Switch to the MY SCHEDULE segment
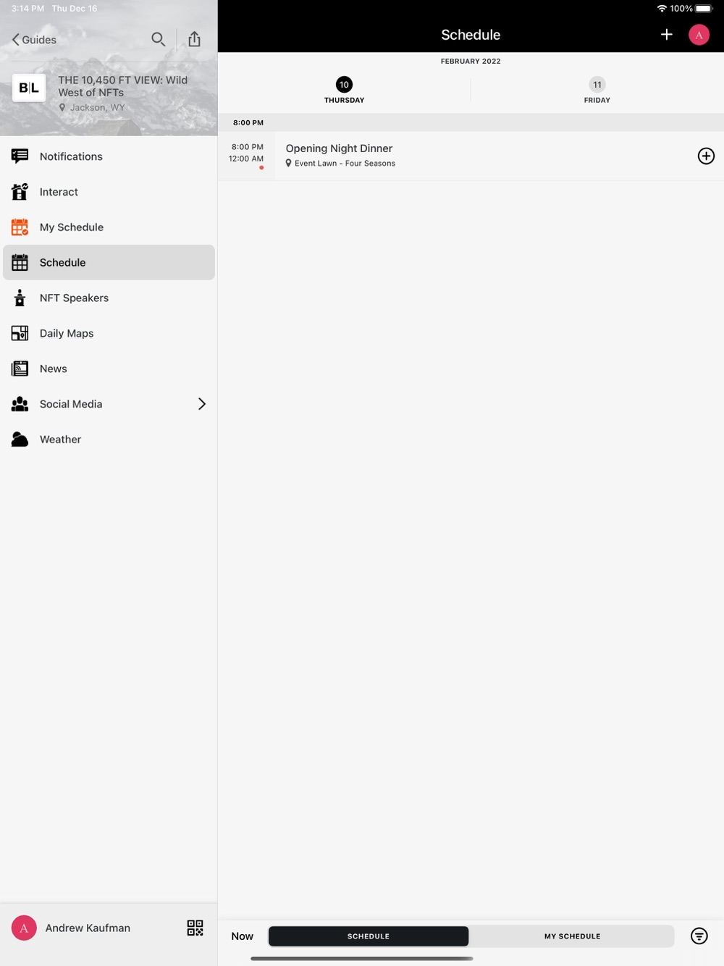 (572, 936)
